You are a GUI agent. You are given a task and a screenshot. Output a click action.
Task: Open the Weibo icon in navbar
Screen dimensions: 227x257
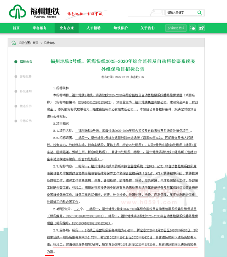201,28
